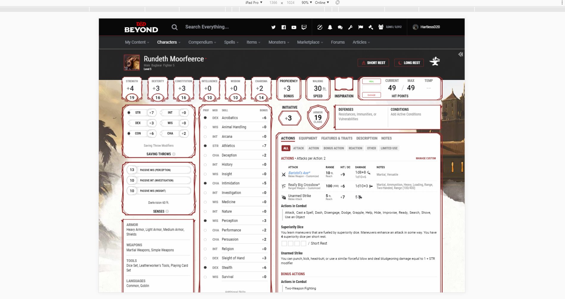Click the D&D Beyond logo
This screenshot has width=565, height=299.
(141, 27)
